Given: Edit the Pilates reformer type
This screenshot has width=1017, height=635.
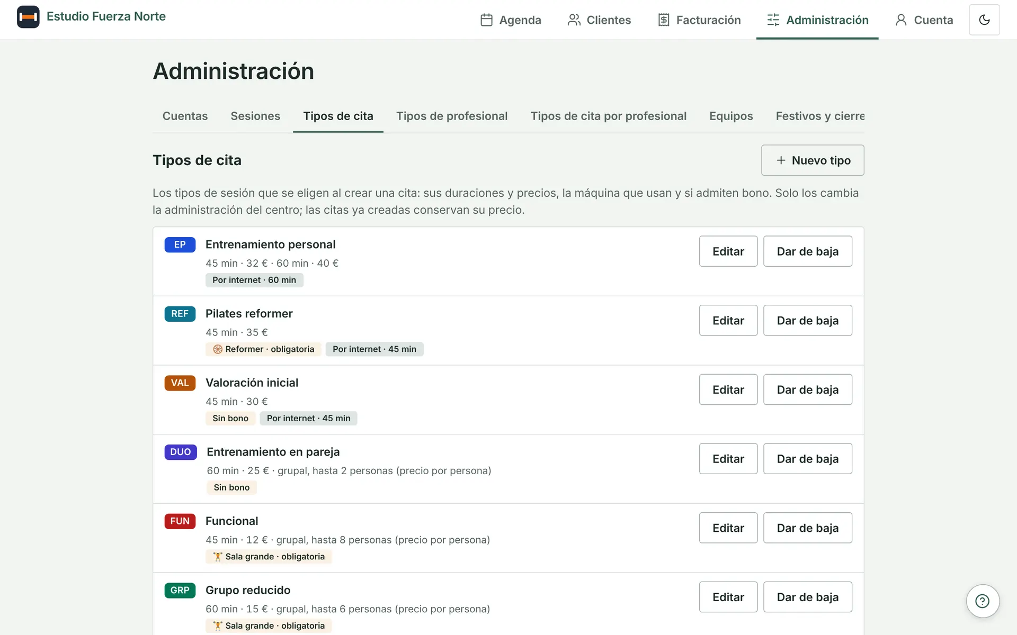Looking at the screenshot, I should point(728,321).
